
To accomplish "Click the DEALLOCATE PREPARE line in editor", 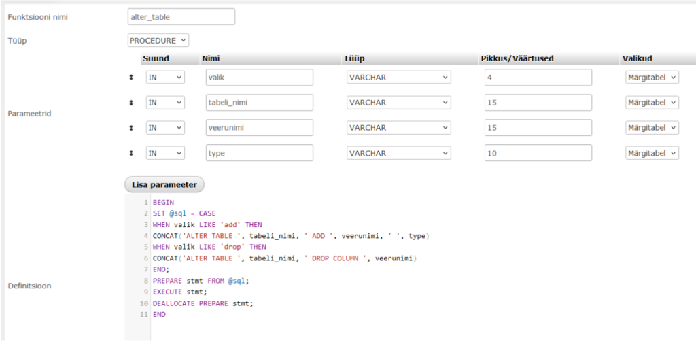I will coord(203,303).
